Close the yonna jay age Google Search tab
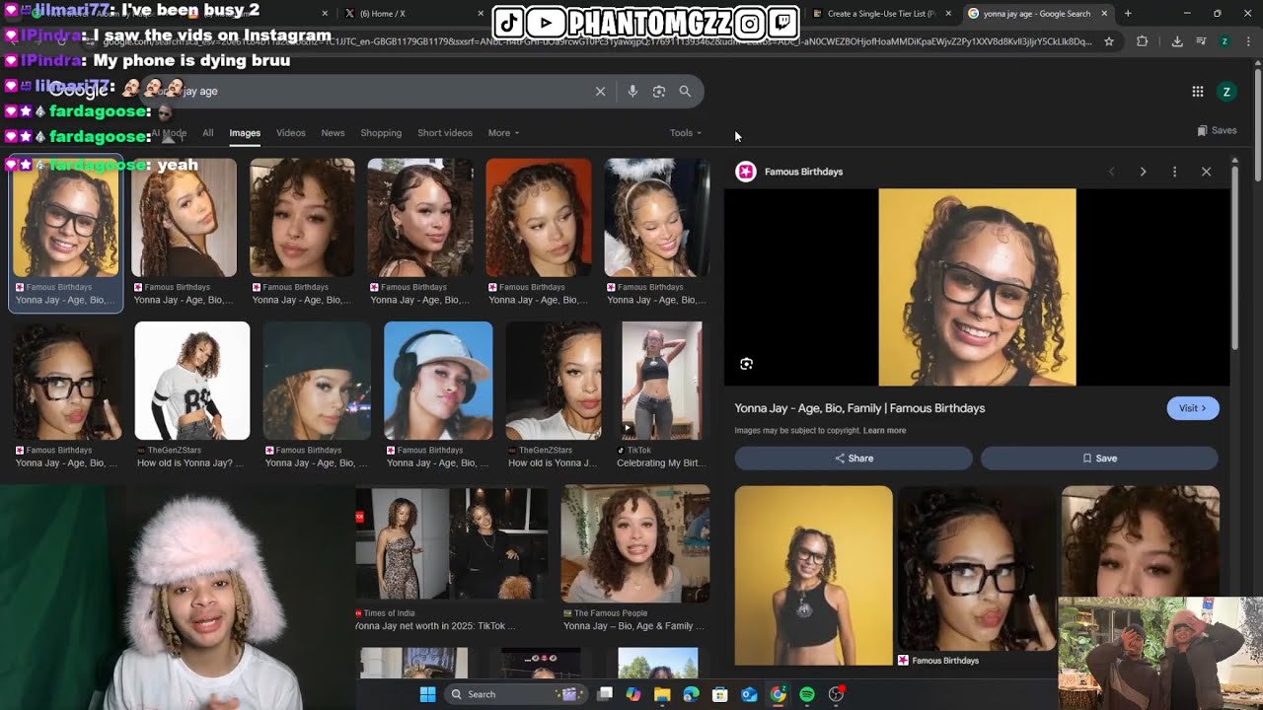 coord(1104,14)
